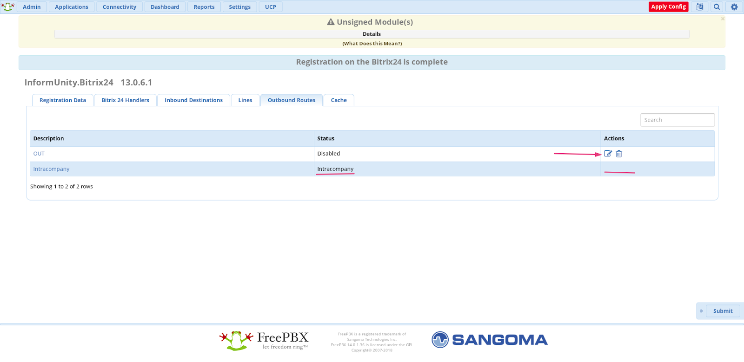Open the Connectivity menu
The width and height of the screenshot is (744, 362).
pos(120,7)
